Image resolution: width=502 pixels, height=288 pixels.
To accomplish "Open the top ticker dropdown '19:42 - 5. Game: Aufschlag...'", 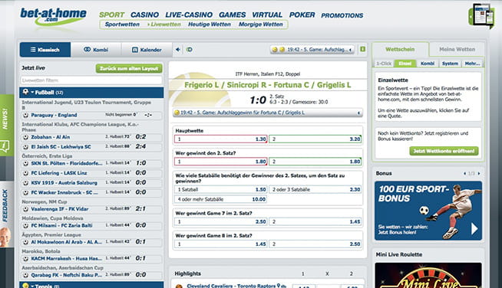I will 312,50.
